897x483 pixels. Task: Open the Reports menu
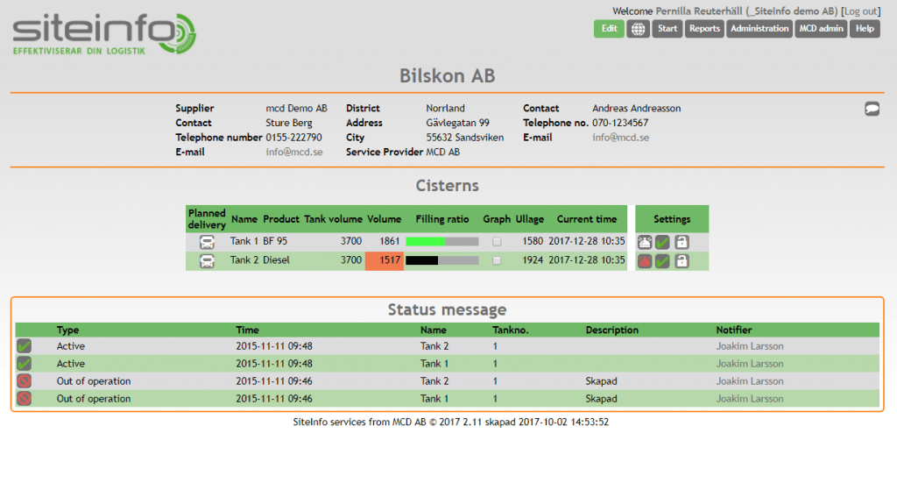click(704, 29)
